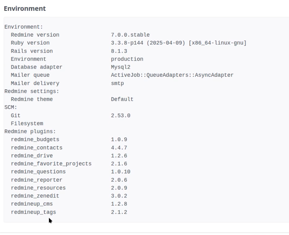
Task: Click the 'Rails version' label
Action: tap(32, 51)
